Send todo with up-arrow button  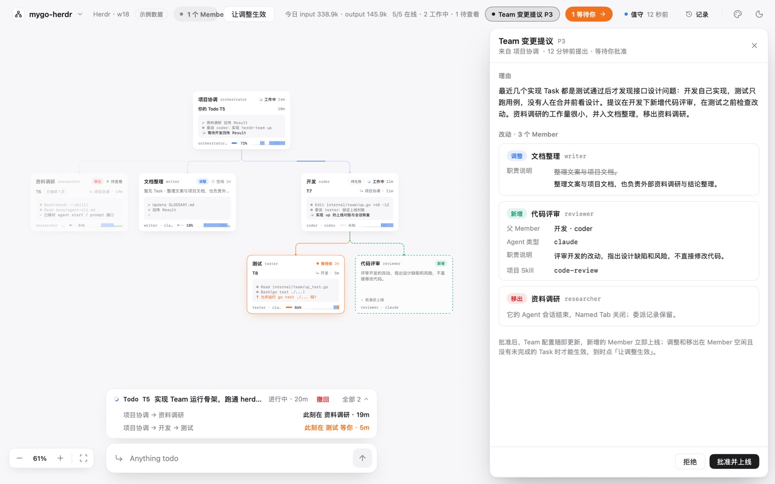click(x=362, y=458)
